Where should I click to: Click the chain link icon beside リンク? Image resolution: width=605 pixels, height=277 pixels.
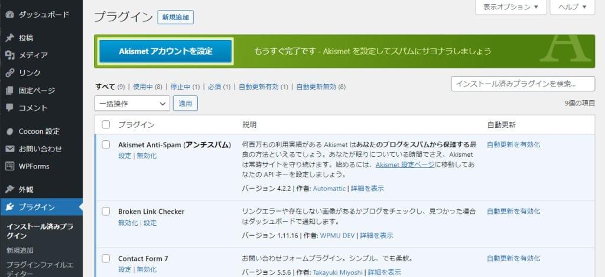(9, 73)
